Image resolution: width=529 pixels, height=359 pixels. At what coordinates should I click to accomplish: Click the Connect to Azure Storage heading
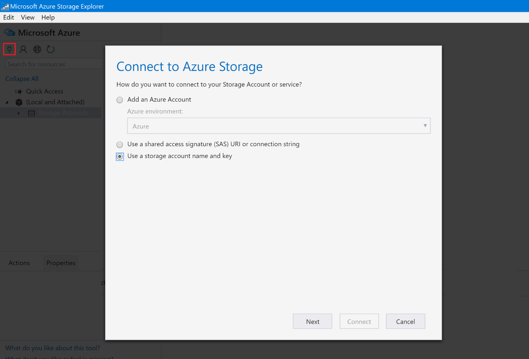(x=190, y=67)
